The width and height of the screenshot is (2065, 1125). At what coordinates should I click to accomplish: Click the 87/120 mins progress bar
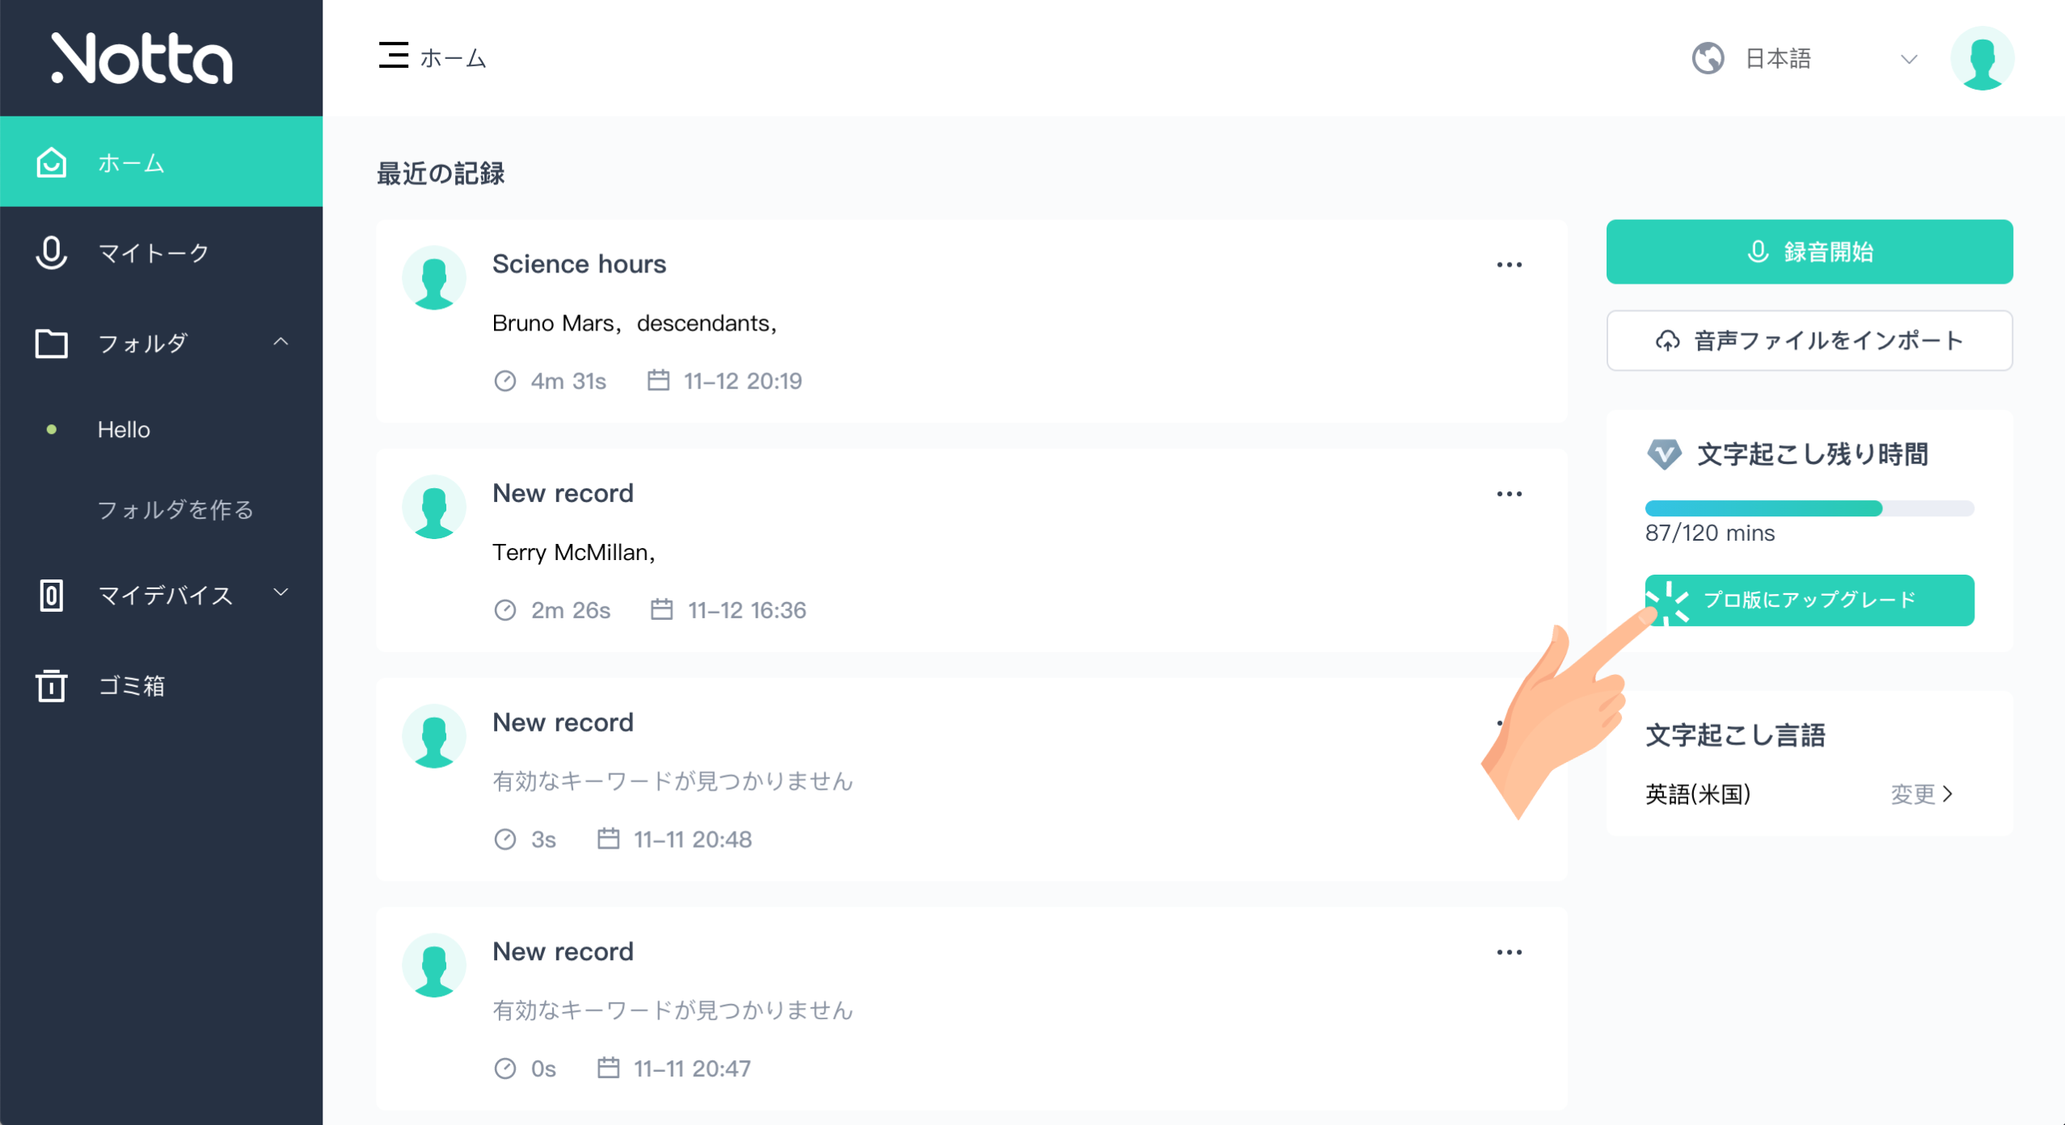coord(1808,508)
